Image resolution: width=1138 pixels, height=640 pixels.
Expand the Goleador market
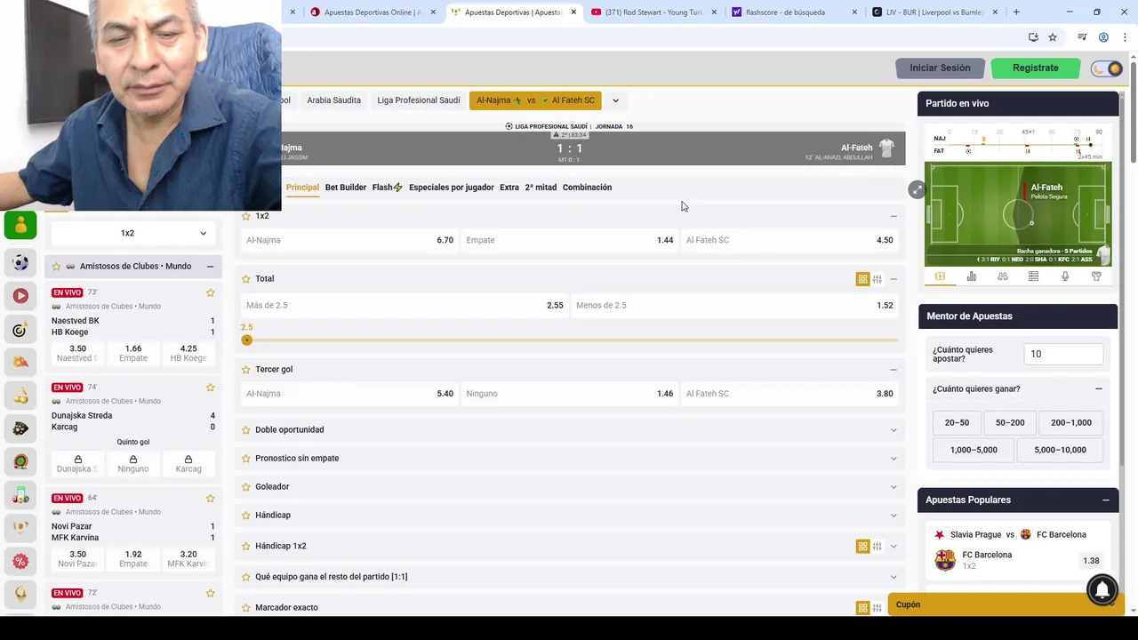tap(894, 487)
